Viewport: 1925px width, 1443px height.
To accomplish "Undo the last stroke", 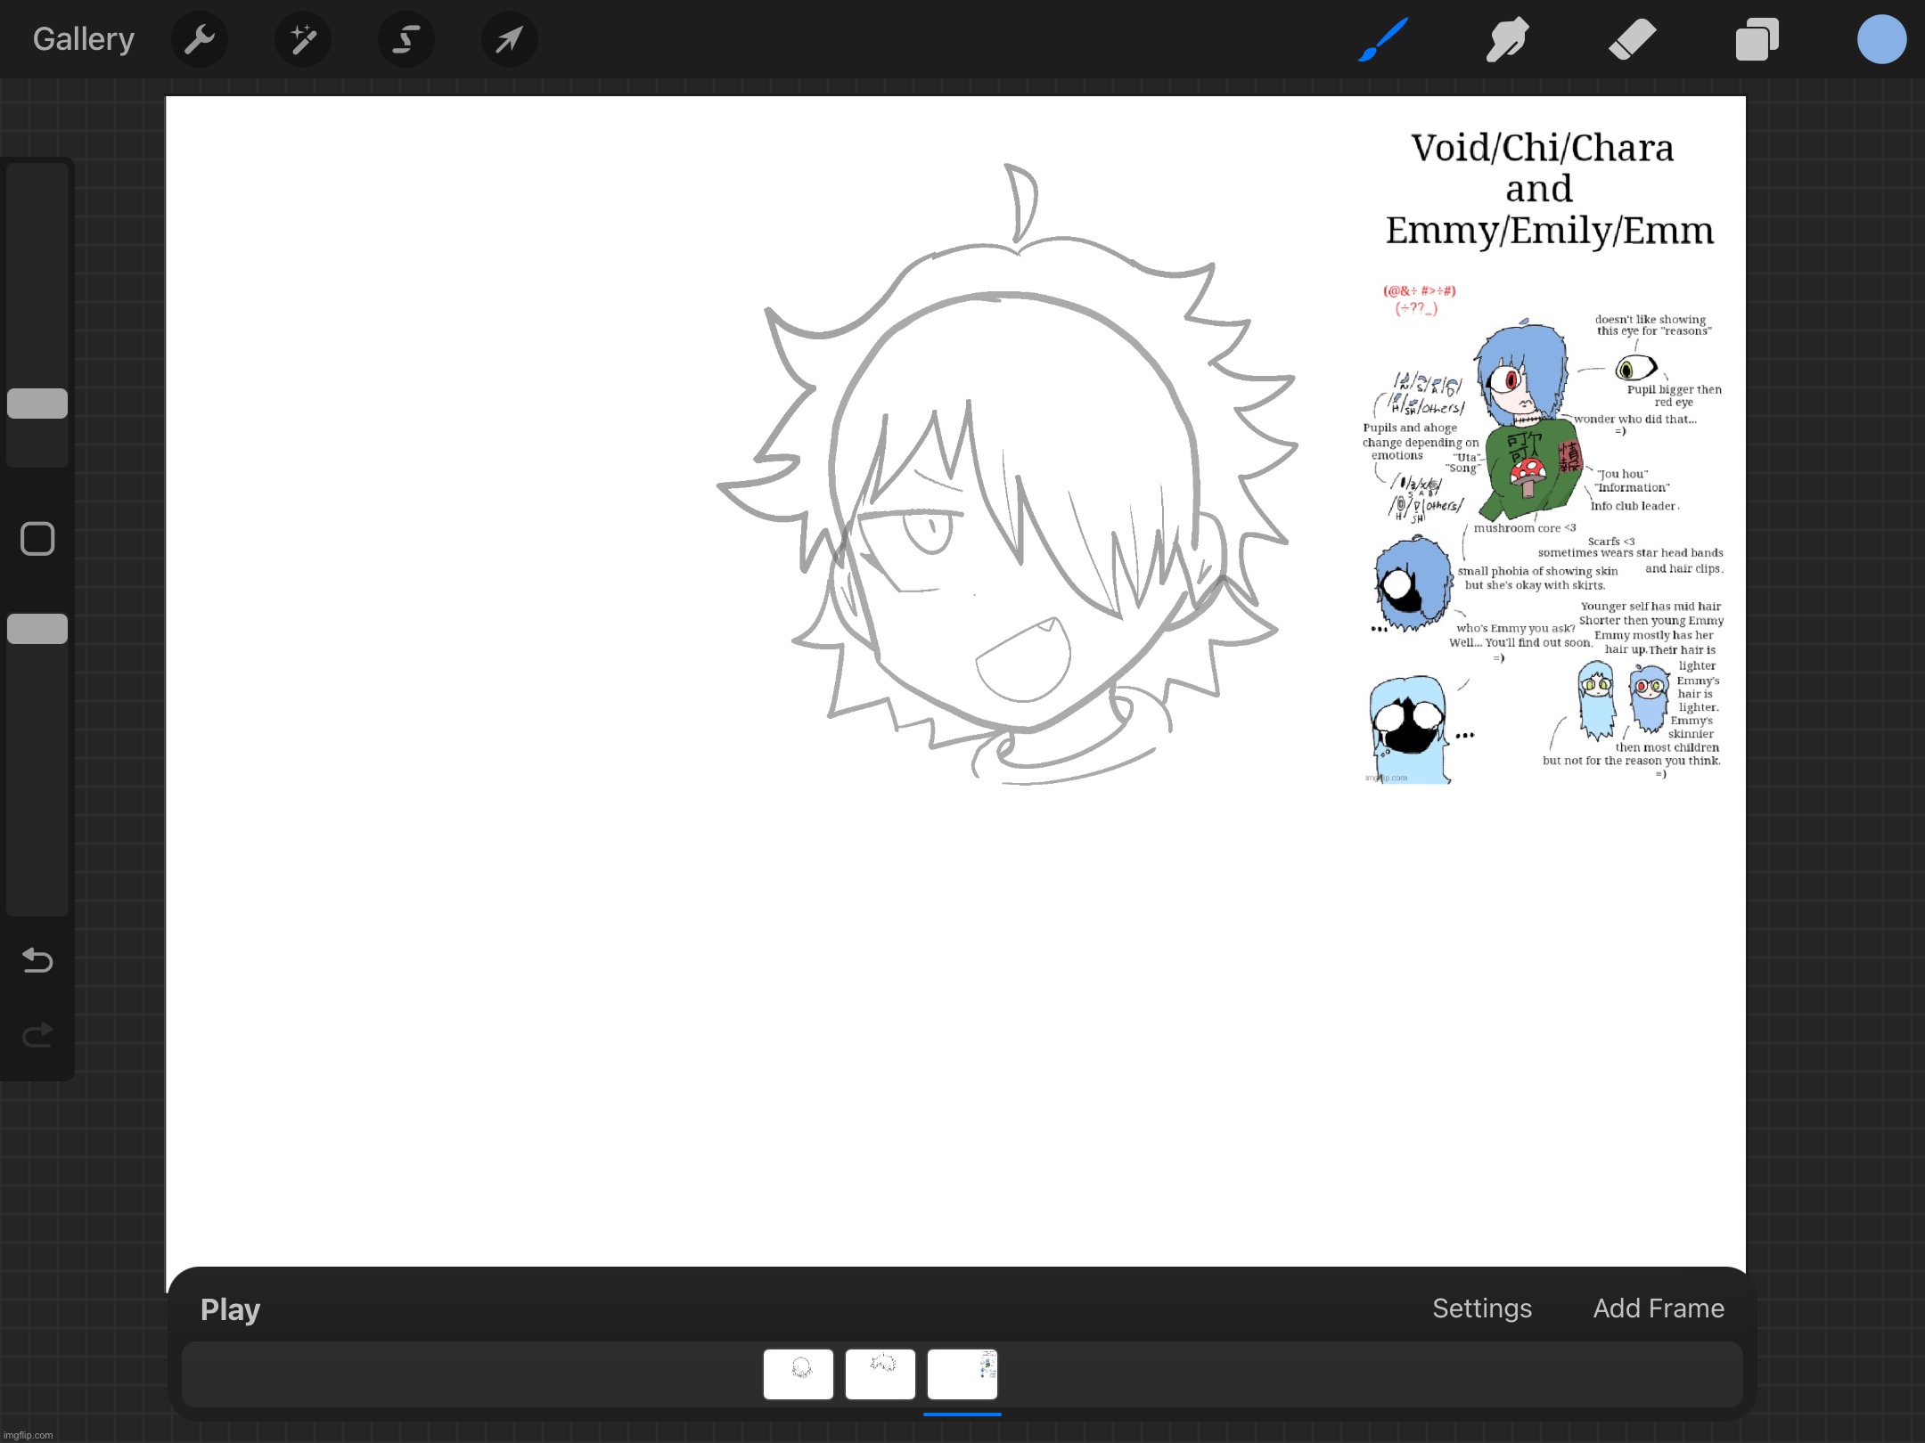I will 37,960.
